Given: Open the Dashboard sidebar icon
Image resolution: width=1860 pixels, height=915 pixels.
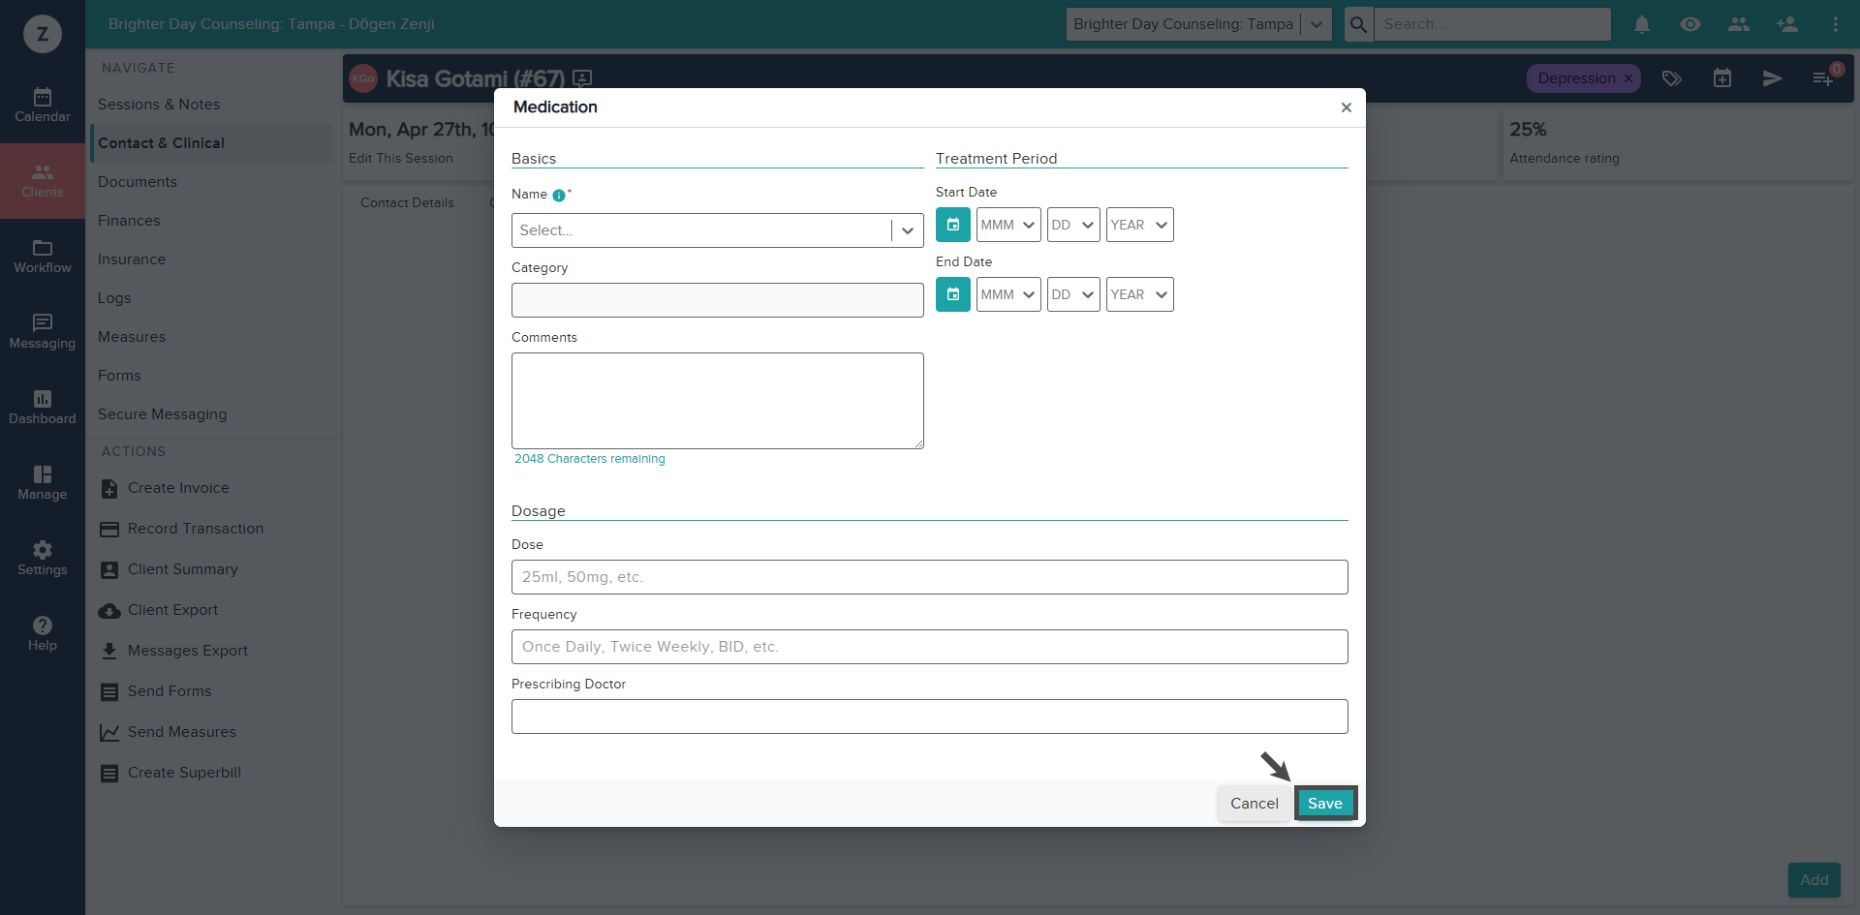Looking at the screenshot, I should click(x=43, y=408).
